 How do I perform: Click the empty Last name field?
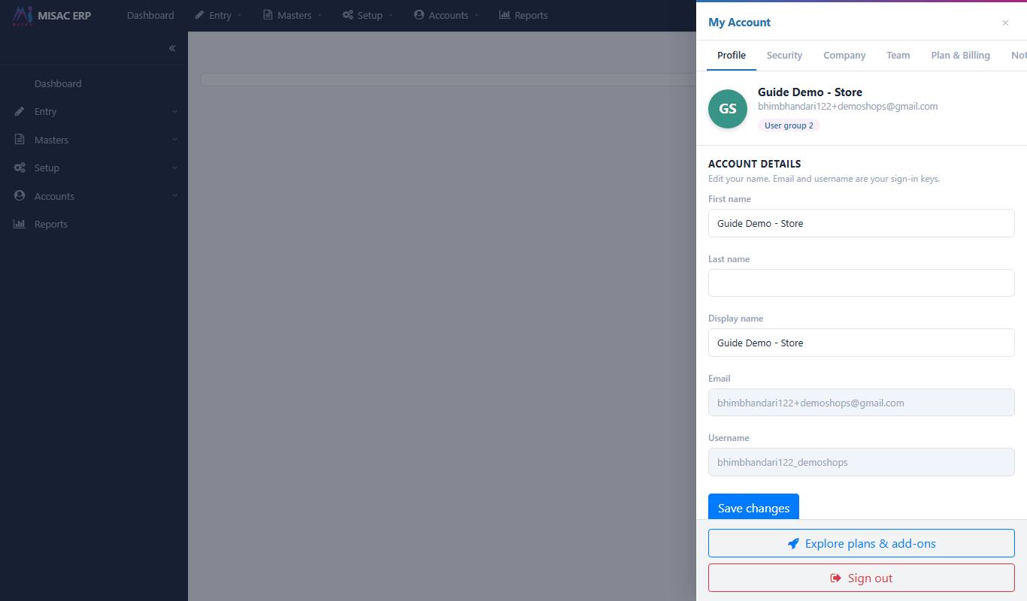[x=862, y=283]
